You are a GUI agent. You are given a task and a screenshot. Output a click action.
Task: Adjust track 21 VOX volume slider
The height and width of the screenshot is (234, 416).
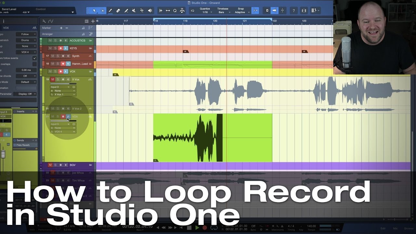[x=63, y=121]
